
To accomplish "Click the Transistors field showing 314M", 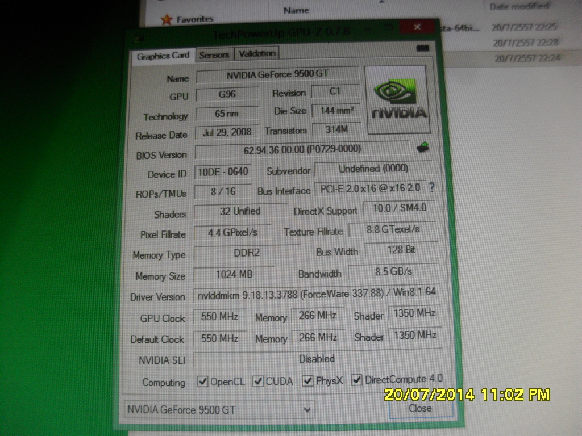I will click(x=336, y=129).
